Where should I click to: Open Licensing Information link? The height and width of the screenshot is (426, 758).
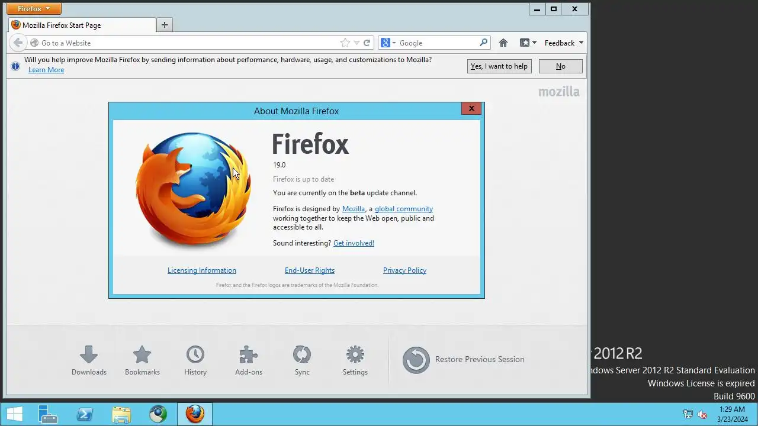pos(202,270)
